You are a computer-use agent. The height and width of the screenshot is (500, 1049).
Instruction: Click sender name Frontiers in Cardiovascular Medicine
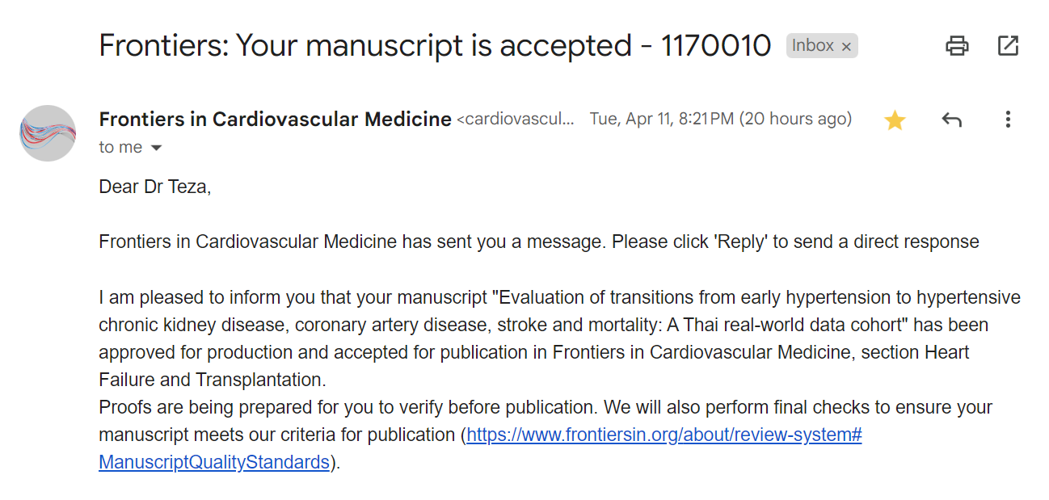[x=275, y=120]
